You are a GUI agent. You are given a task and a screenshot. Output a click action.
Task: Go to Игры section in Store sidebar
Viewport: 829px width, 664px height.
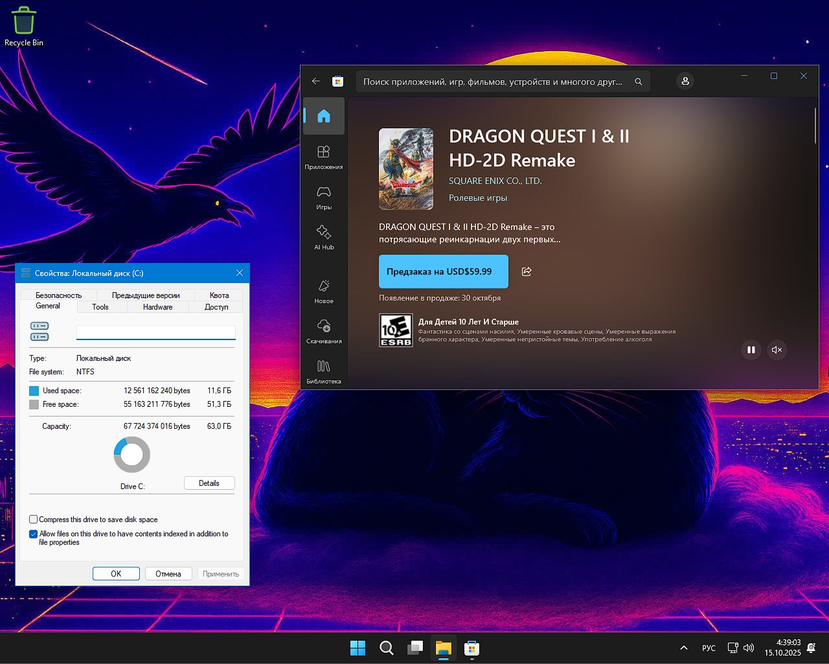tap(324, 198)
